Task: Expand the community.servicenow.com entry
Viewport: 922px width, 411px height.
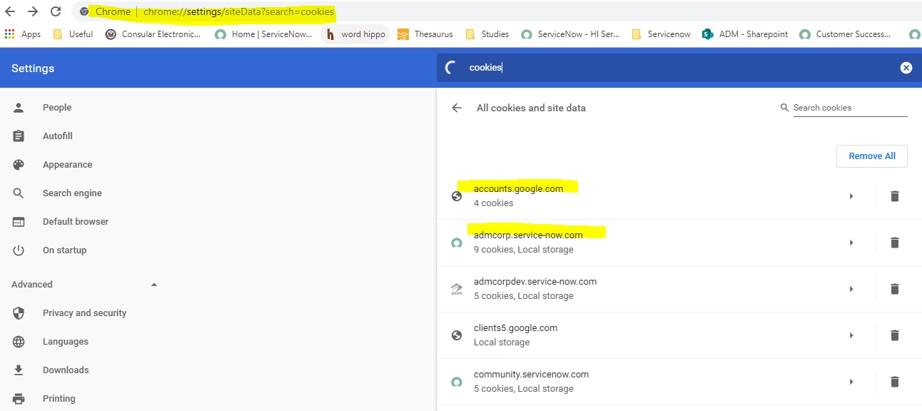Action: tap(851, 381)
